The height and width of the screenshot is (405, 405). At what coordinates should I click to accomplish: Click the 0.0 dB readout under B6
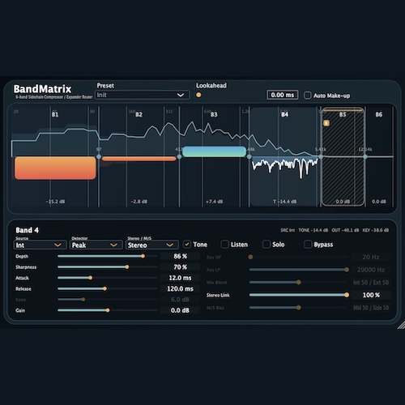click(379, 202)
